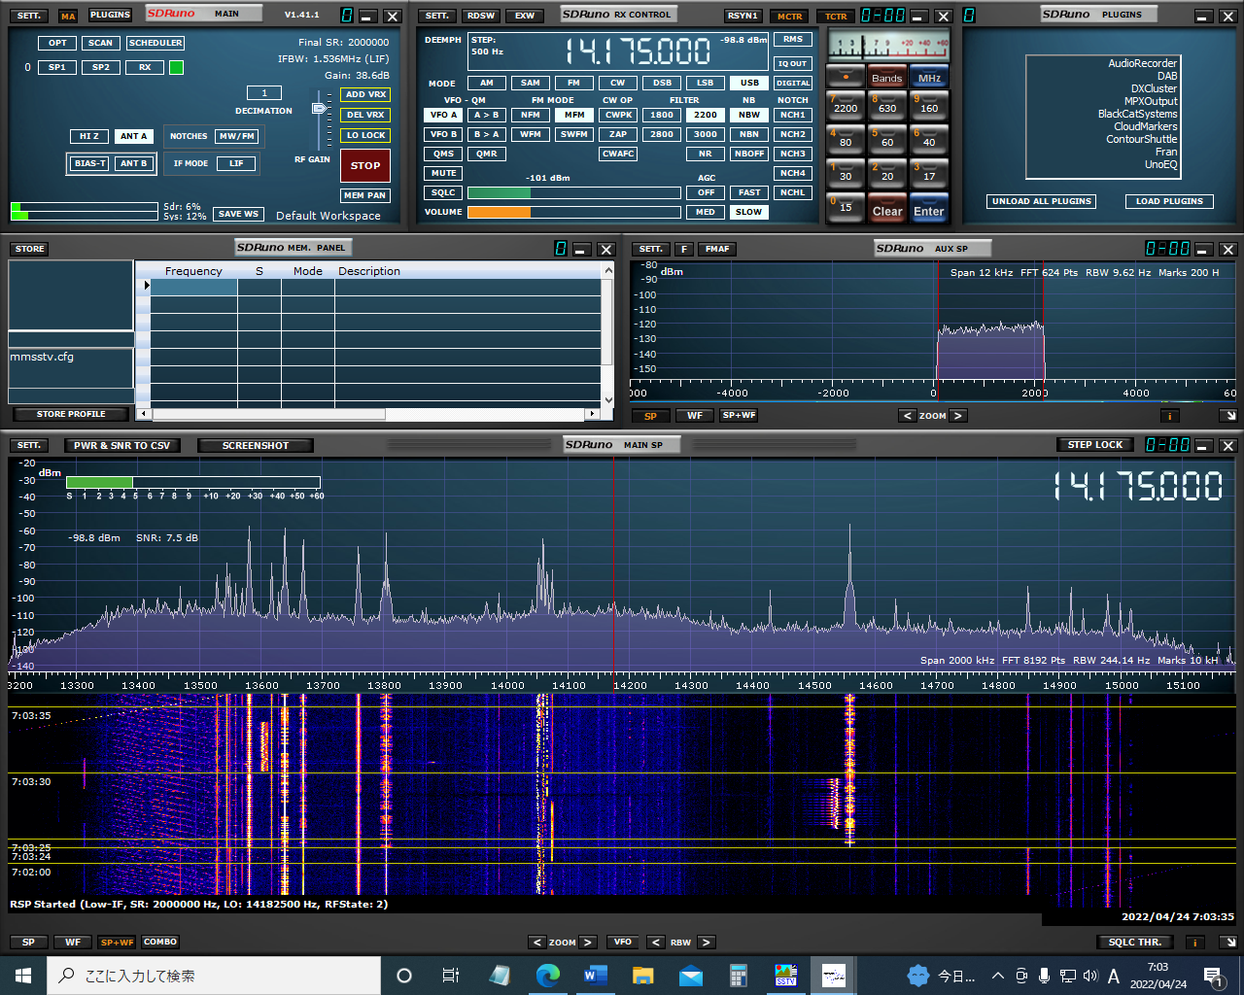Click the volume icon in system tray
The height and width of the screenshot is (995, 1244).
pos(1089,976)
